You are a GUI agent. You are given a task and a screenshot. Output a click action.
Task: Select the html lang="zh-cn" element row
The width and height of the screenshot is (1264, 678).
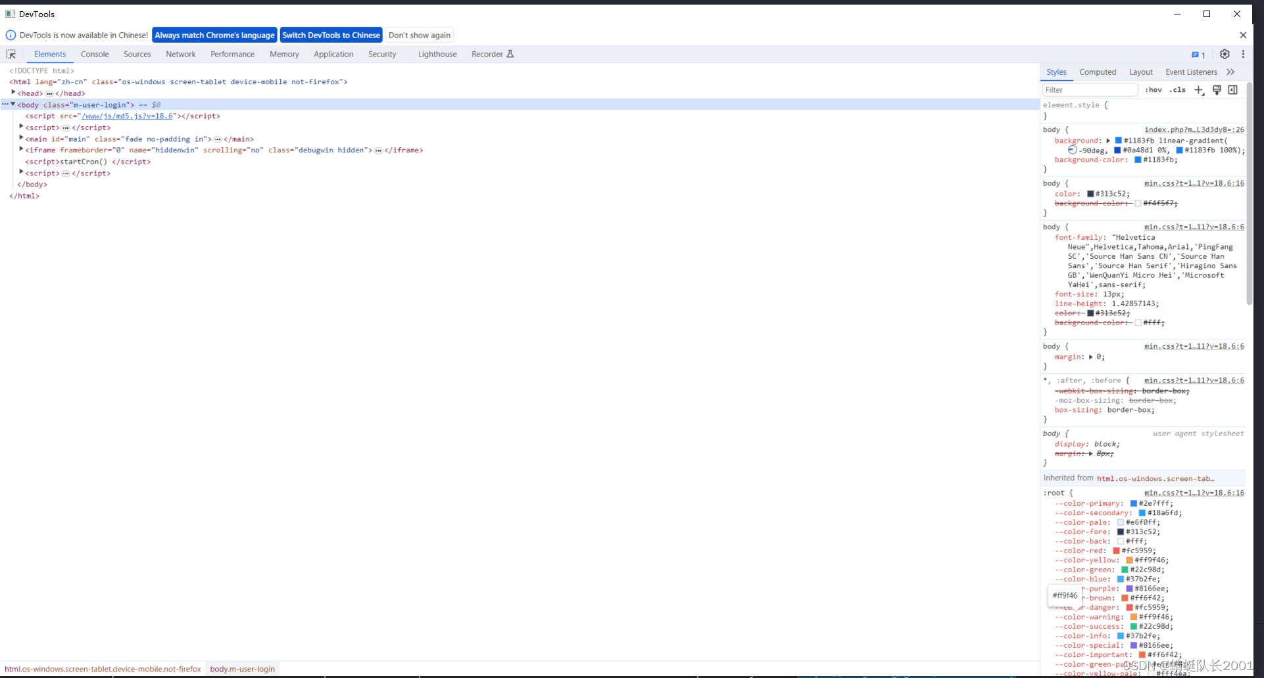[178, 82]
